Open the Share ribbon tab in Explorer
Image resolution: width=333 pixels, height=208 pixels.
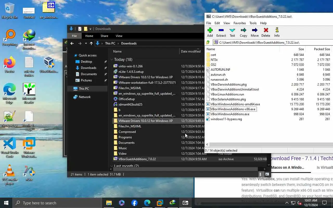[x=104, y=36]
